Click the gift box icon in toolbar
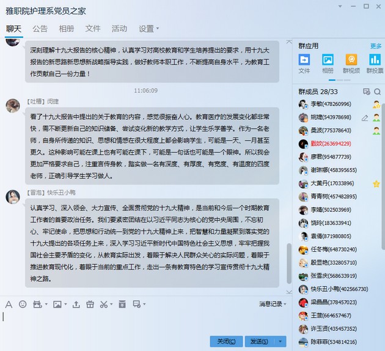 coord(90,304)
